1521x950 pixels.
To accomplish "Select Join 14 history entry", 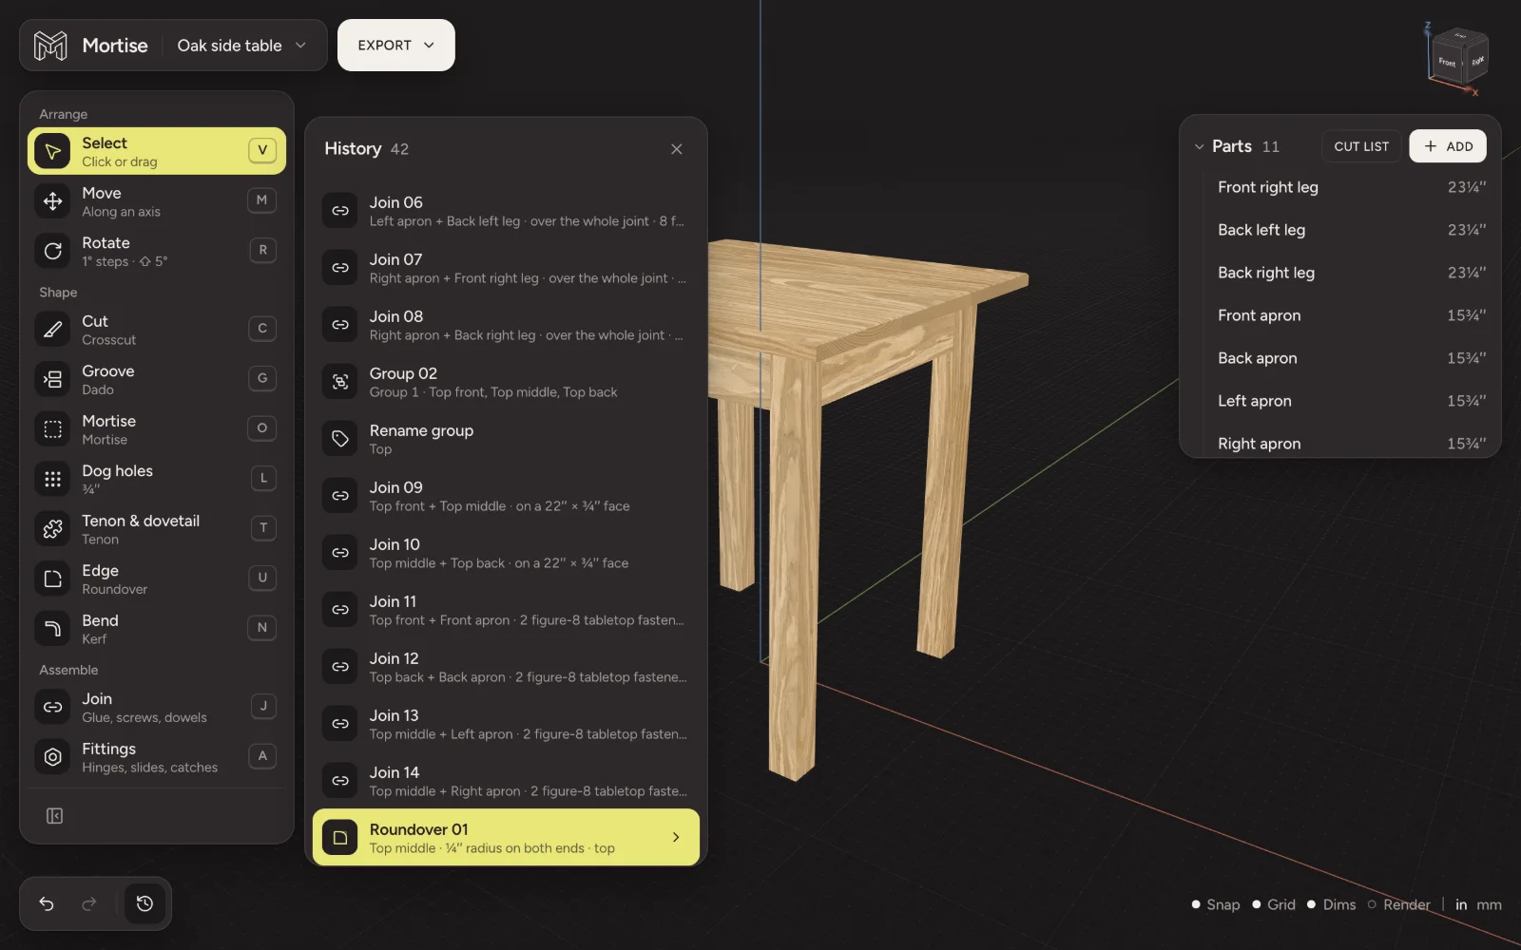I will click(506, 781).
